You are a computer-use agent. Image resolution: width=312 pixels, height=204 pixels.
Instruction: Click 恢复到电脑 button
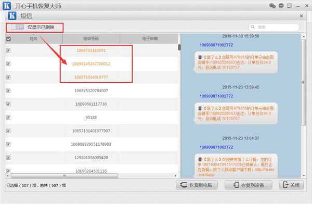(x=197, y=185)
